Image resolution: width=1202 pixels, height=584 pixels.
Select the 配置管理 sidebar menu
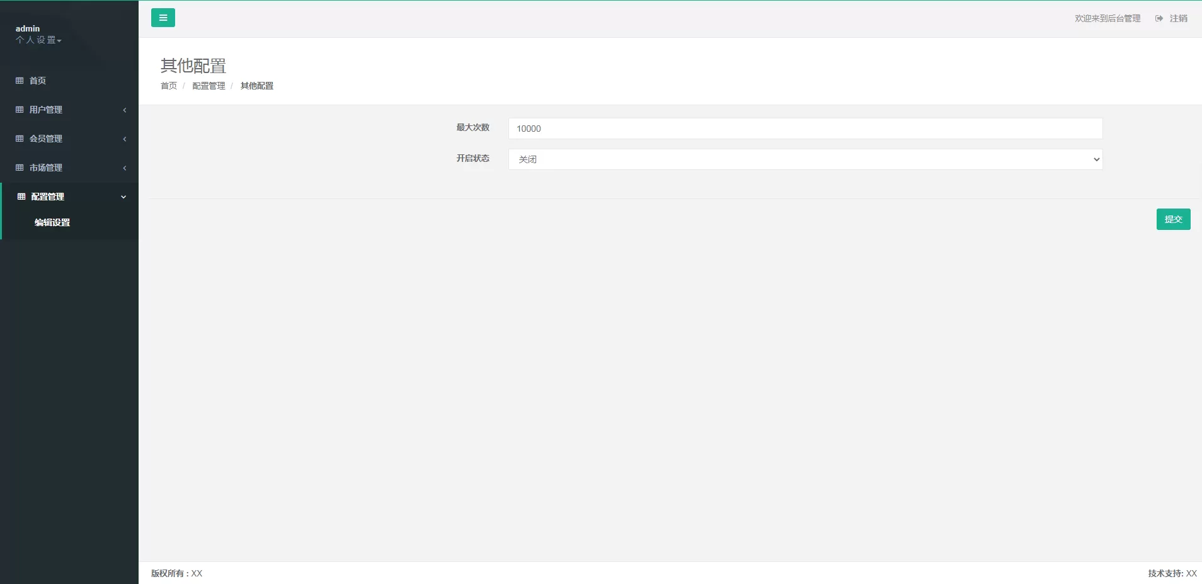point(70,197)
